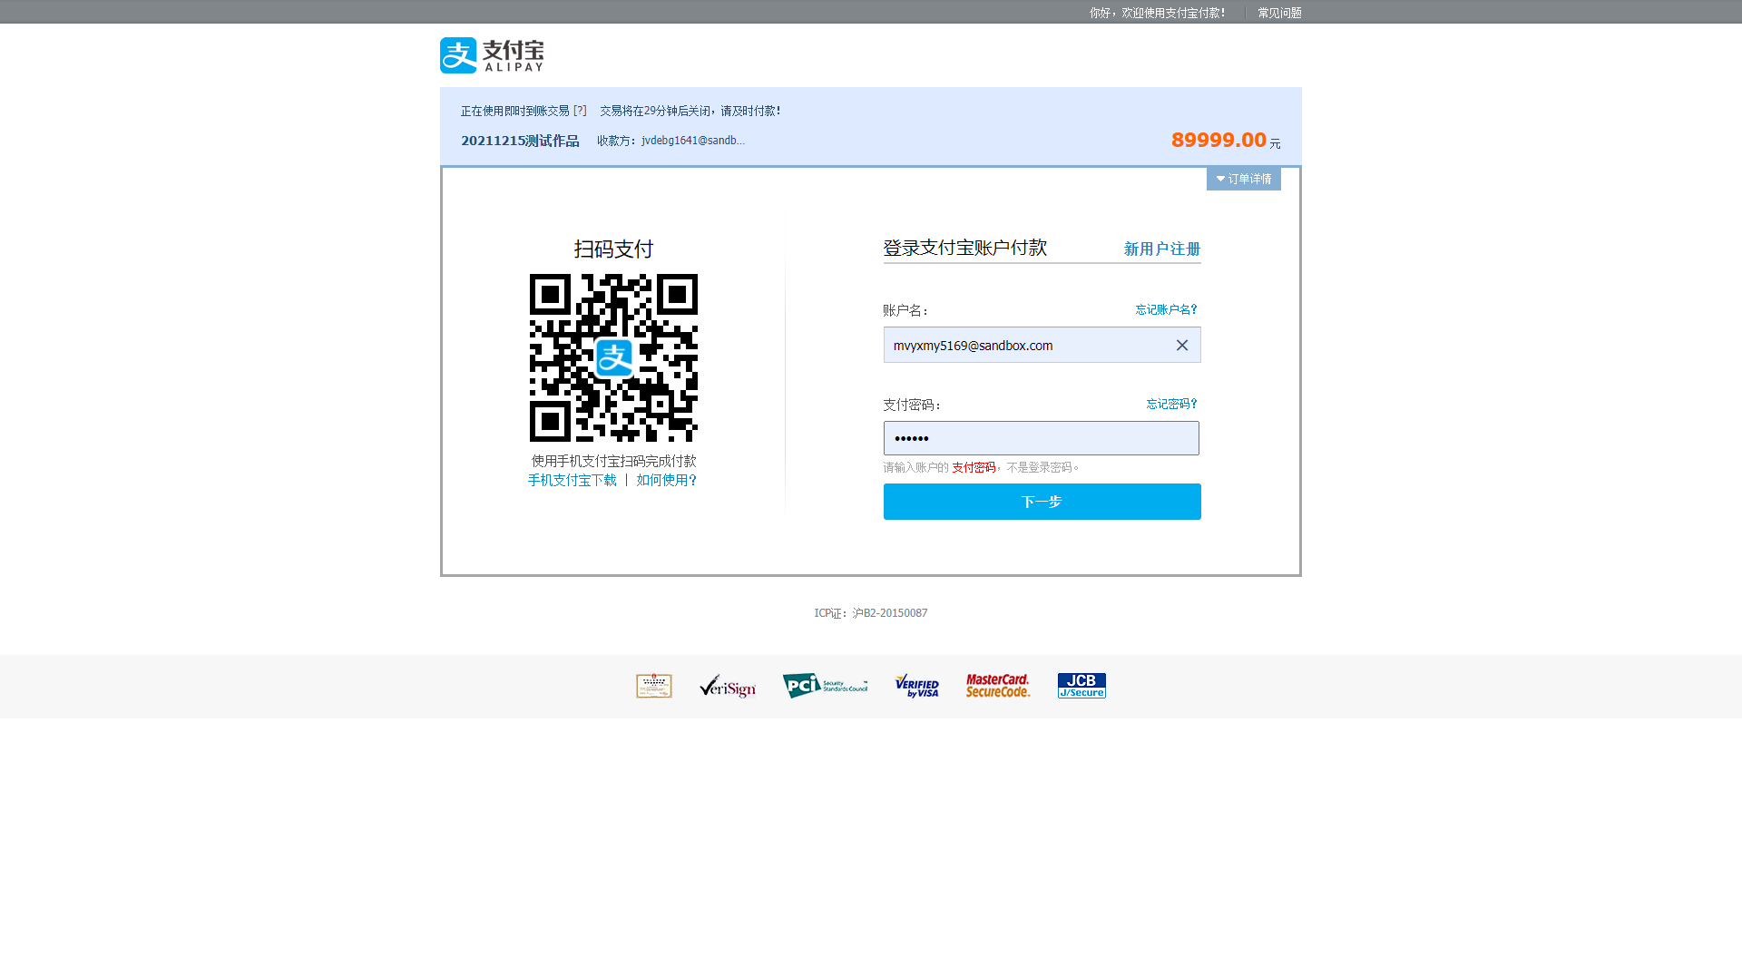Click 忘记账户名? link
The width and height of the screenshot is (1742, 967).
1167,309
